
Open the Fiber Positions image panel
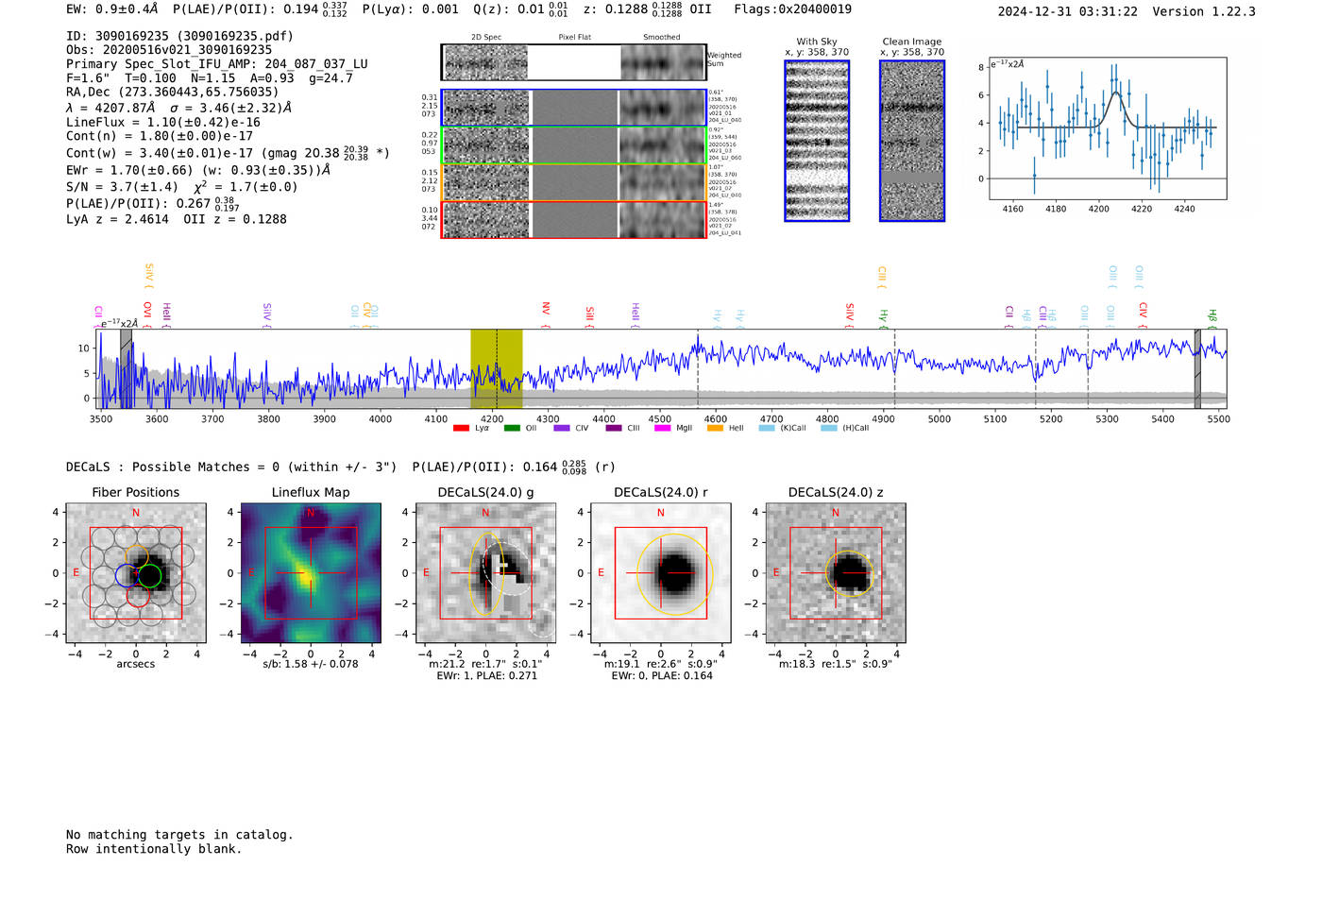(136, 573)
